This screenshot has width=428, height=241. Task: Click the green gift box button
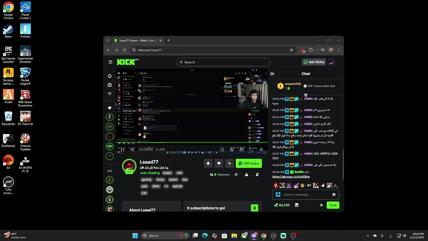(254, 208)
